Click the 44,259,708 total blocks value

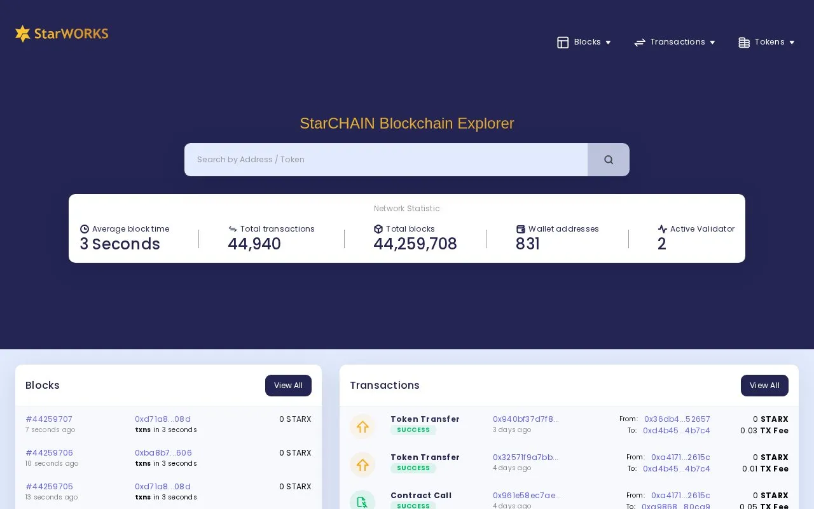click(x=415, y=244)
